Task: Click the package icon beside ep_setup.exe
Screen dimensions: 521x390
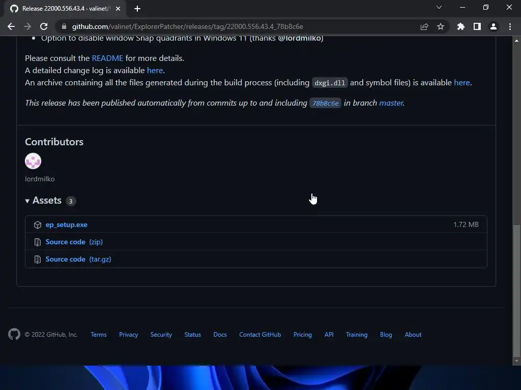Action: click(x=38, y=225)
